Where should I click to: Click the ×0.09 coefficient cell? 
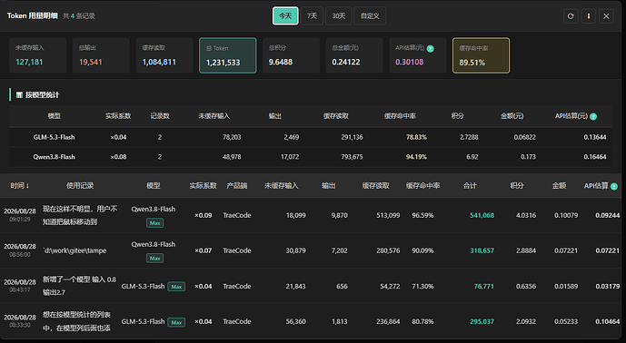coord(204,215)
